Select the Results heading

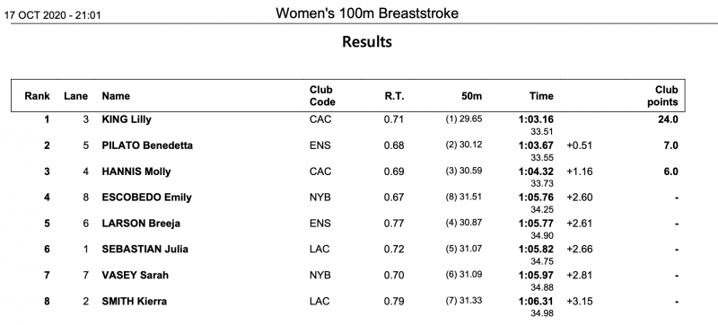(x=367, y=41)
